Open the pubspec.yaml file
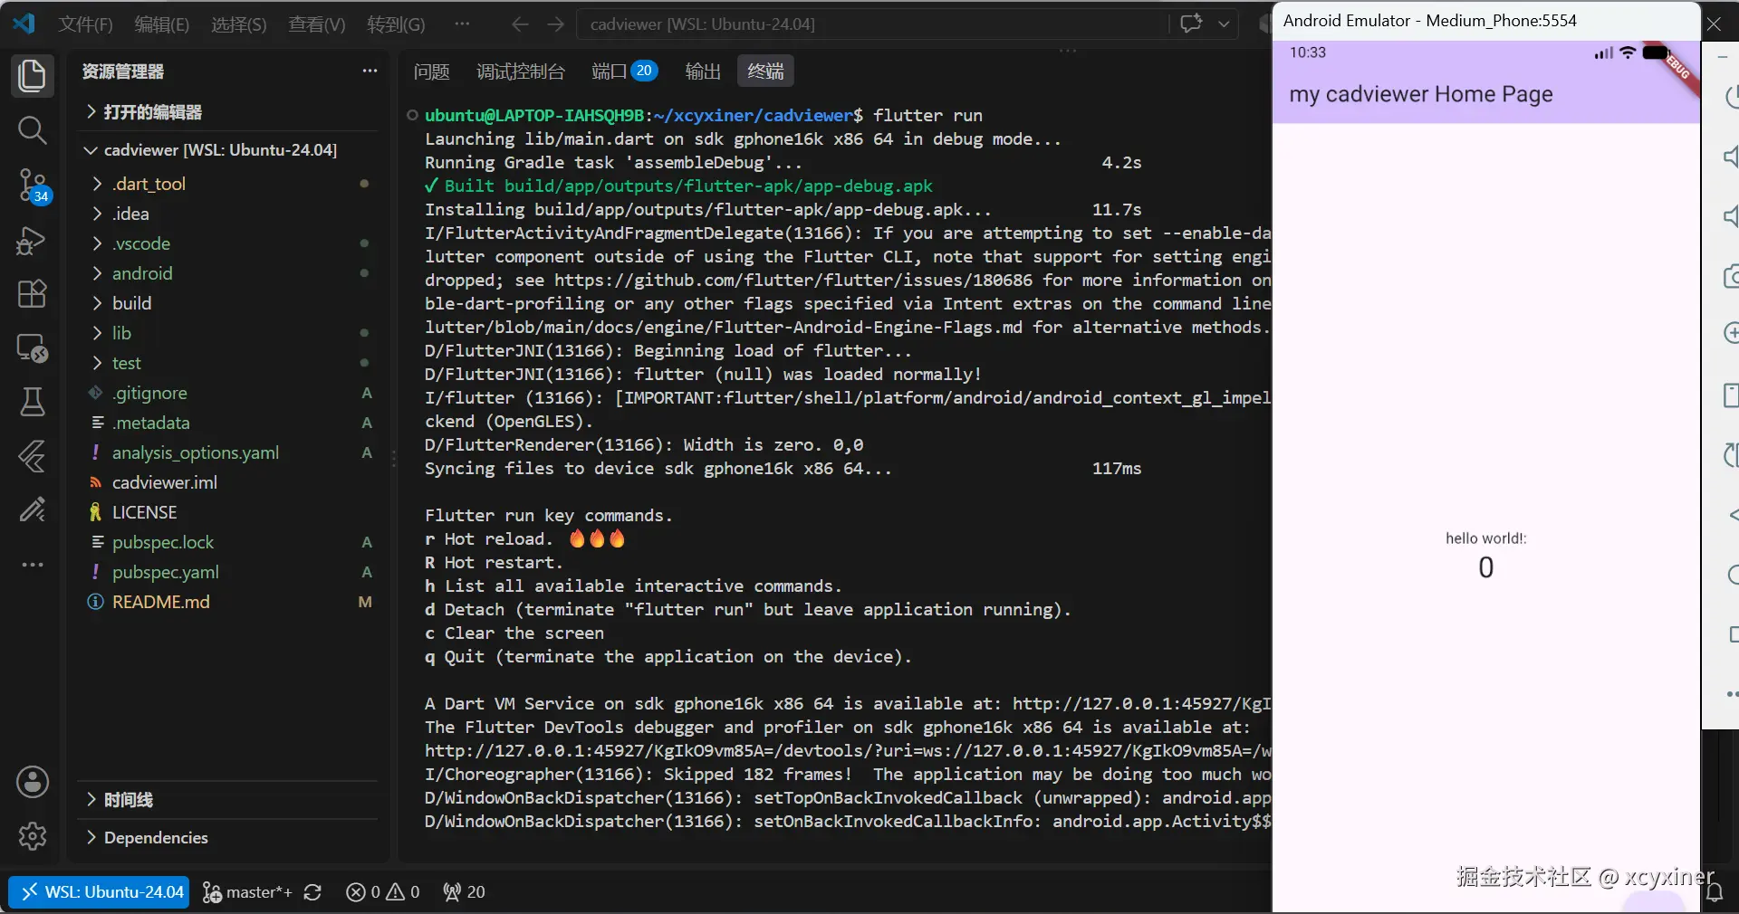The width and height of the screenshot is (1739, 914). pyautogui.click(x=228, y=572)
